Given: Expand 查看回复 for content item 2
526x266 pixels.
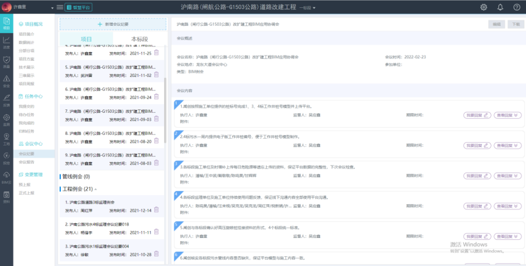Looking at the screenshot, I should click(x=507, y=145).
